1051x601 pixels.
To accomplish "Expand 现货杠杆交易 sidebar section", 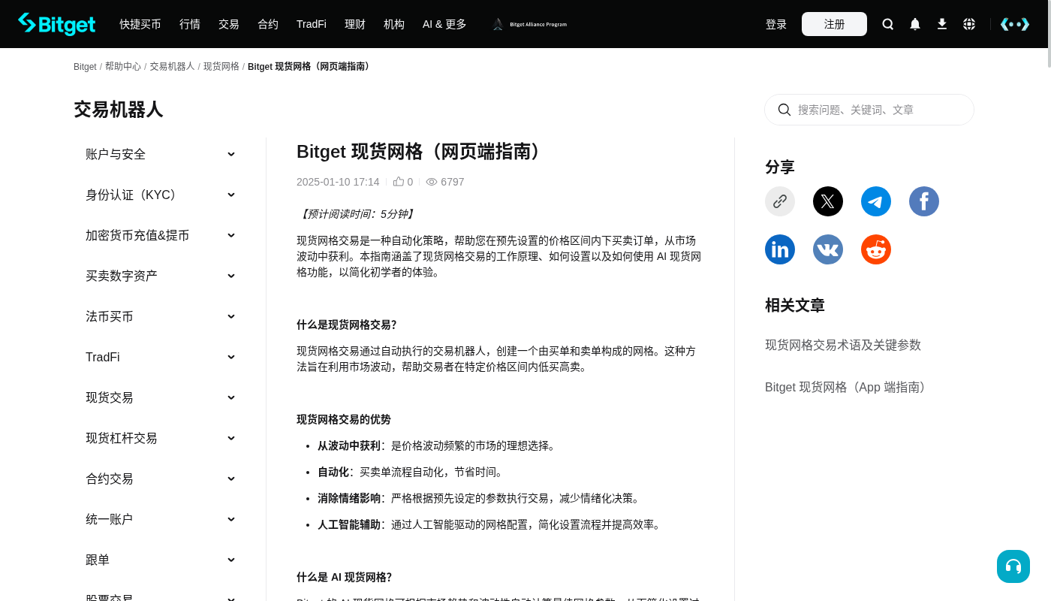I will pyautogui.click(x=161, y=438).
